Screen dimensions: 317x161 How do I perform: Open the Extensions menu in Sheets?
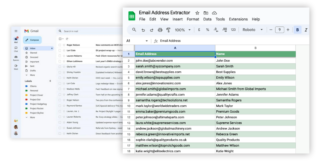point(238,19)
